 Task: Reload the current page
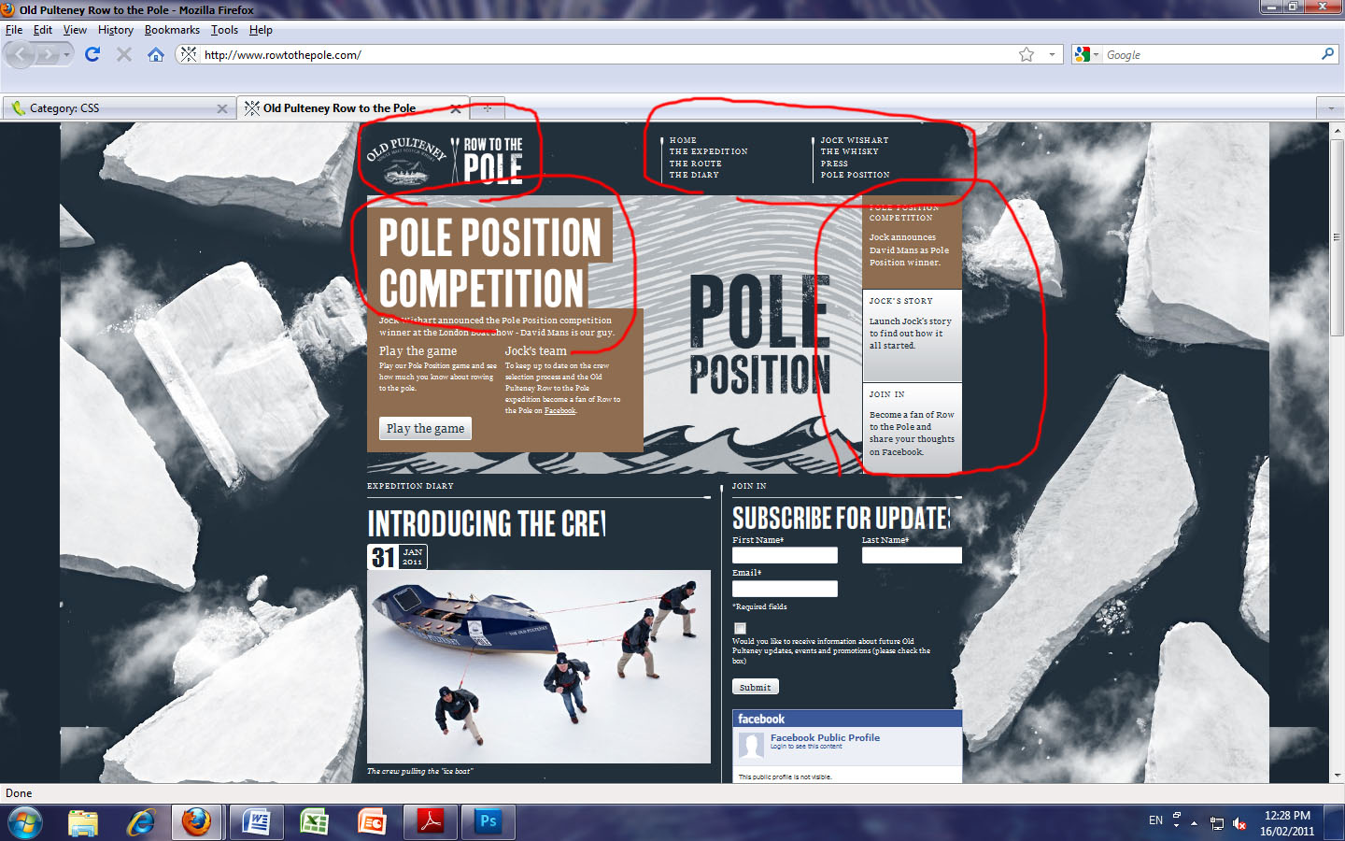click(92, 54)
